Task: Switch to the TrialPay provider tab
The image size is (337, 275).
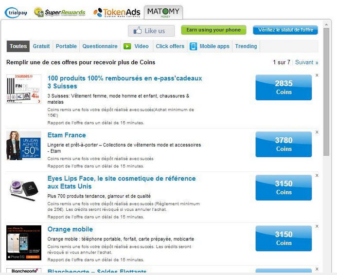Action: click(x=16, y=13)
